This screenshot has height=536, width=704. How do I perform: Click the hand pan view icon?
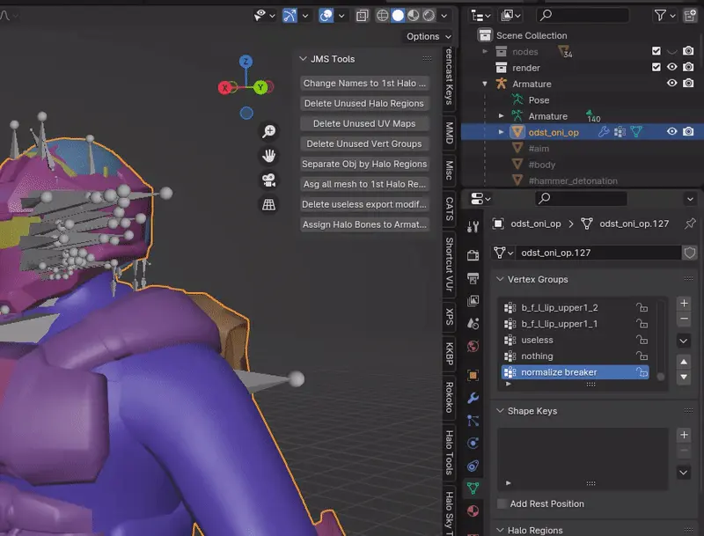pyautogui.click(x=269, y=156)
